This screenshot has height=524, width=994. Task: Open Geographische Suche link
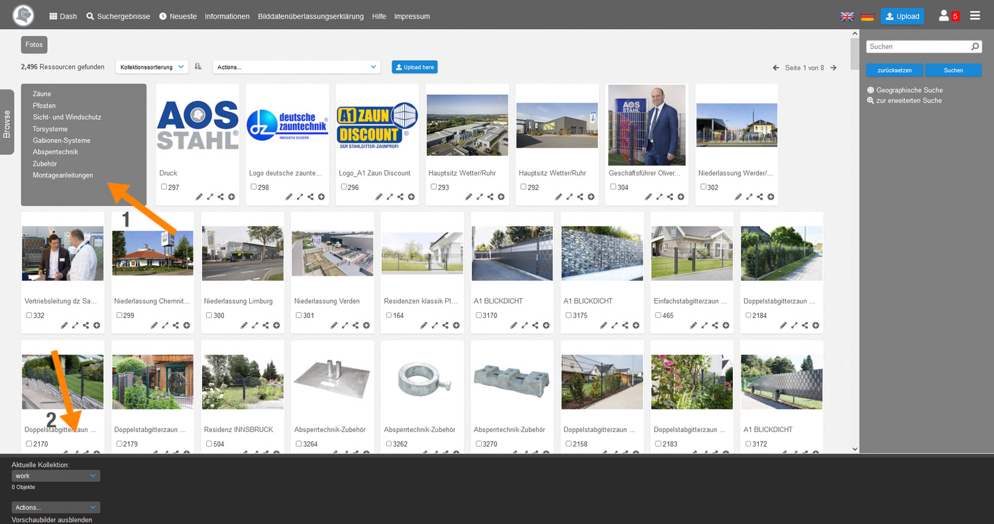coord(905,90)
